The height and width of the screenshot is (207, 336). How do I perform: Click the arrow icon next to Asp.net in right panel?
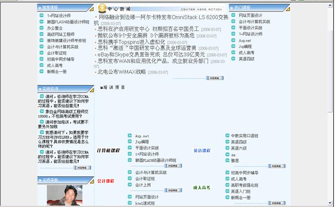(x=233, y=40)
